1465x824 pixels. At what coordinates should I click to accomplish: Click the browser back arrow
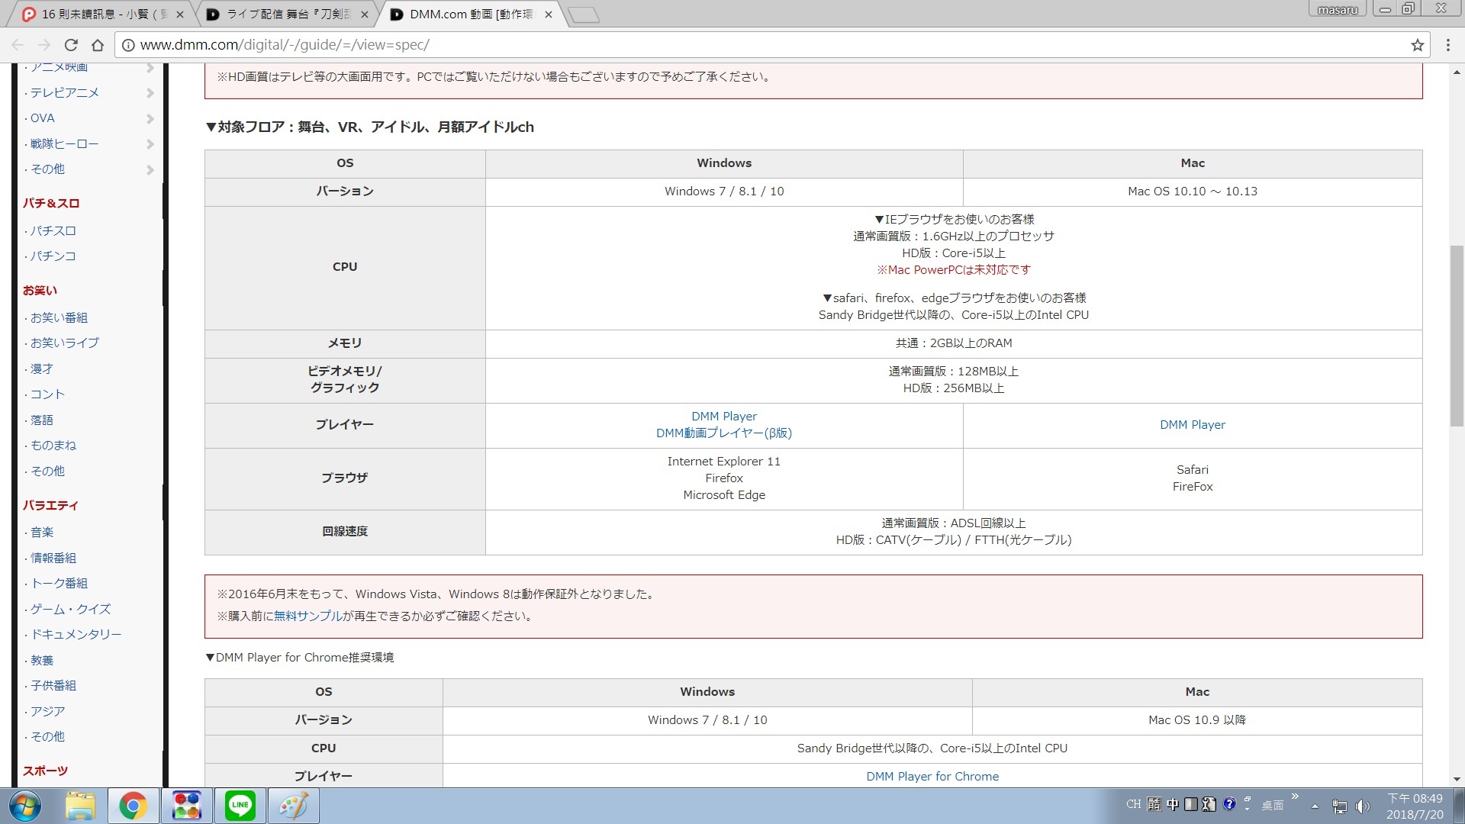tap(18, 45)
